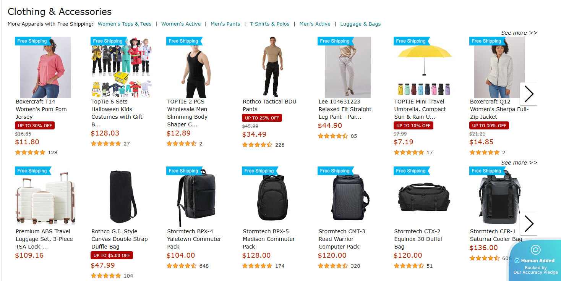Go to Luggage & Bags category
This screenshot has width=561, height=281.
(360, 24)
